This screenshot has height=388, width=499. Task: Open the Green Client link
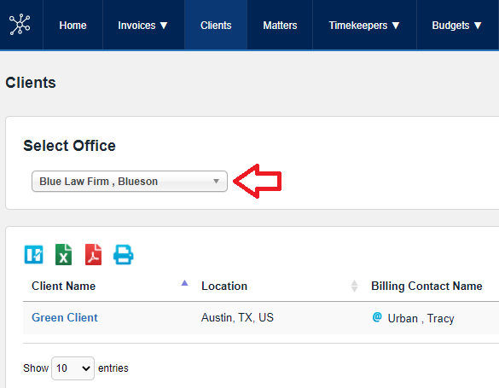(65, 317)
